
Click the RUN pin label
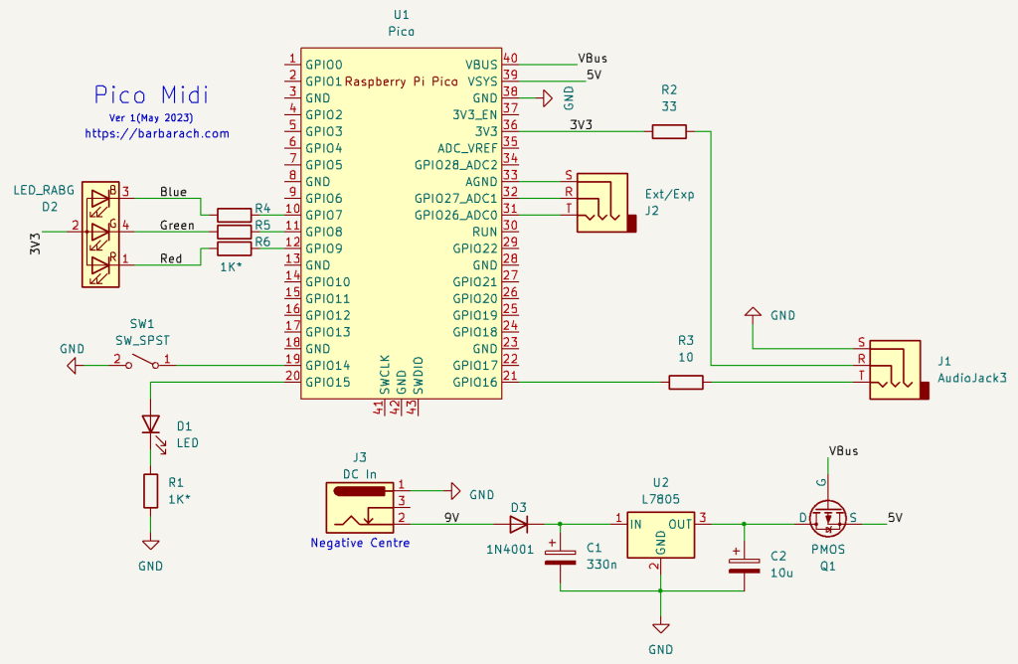pyautogui.click(x=485, y=232)
